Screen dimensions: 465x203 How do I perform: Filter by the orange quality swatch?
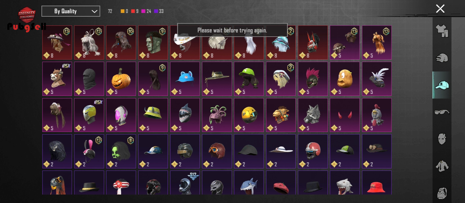[123, 11]
